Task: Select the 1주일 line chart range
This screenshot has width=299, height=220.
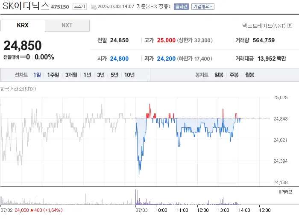Action: coord(53,75)
